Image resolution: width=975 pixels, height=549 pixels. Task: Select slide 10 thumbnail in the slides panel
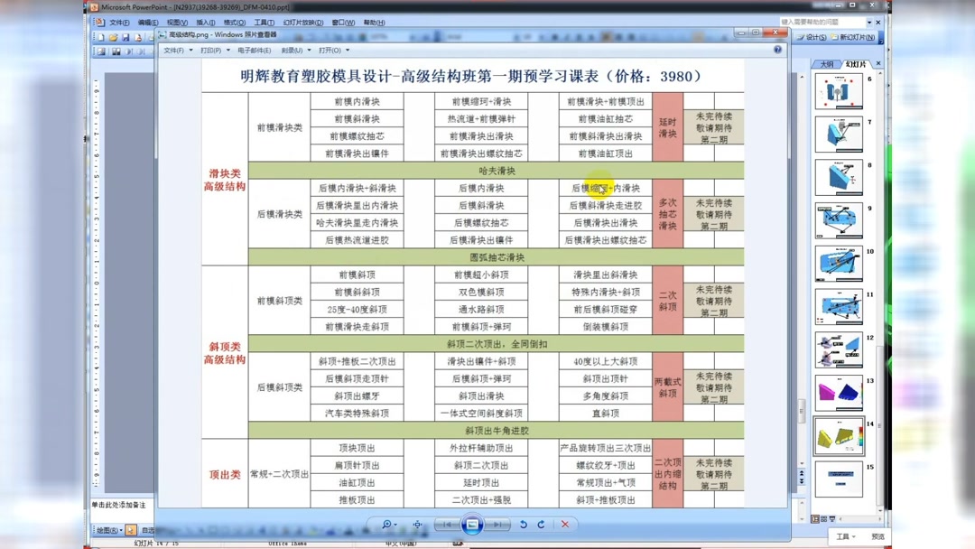839,262
